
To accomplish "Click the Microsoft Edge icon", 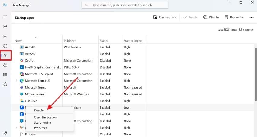I will [x=21, y=81].
